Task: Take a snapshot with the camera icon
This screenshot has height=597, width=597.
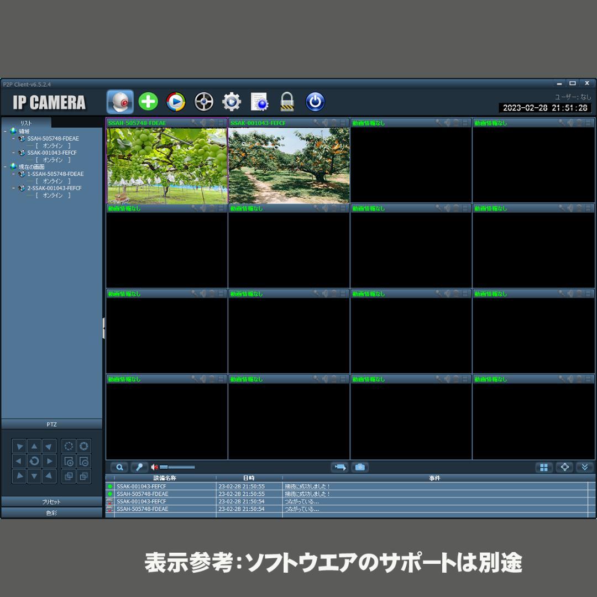Action: point(362,467)
